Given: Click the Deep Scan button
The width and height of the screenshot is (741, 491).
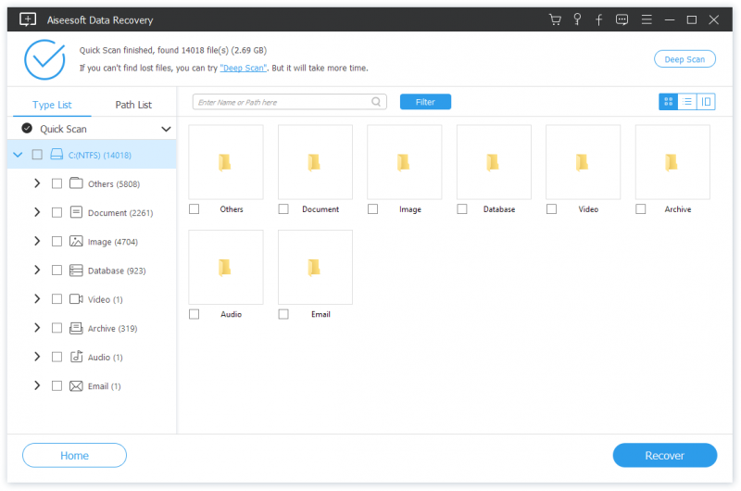Looking at the screenshot, I should (x=684, y=59).
